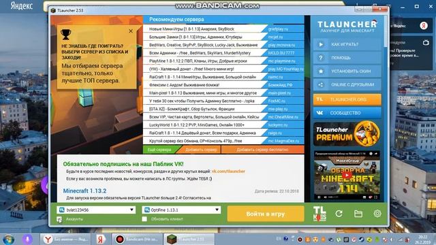Select server row Флексим с Аидом
The image size is (436, 245).
[x=206, y=85]
